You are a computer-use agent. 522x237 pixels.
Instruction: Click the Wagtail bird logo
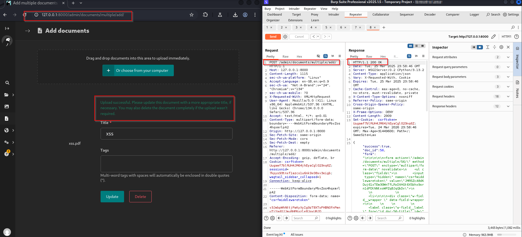[7, 41]
